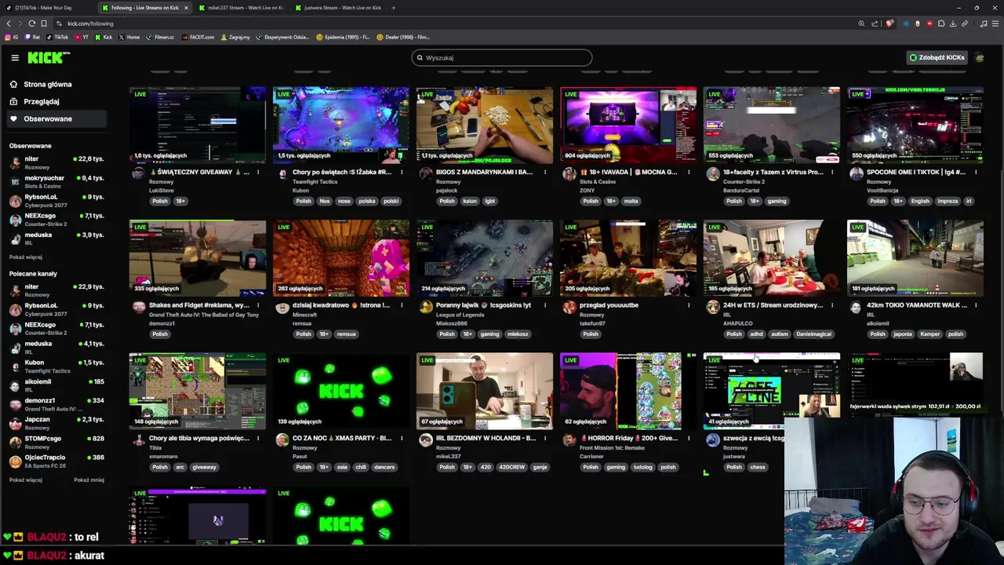The image size is (1004, 565).
Task: Open the IG bookmark in the bookmarks bar
Action: (x=12, y=37)
